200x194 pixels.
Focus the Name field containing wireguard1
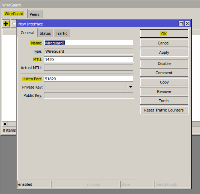pos(89,43)
